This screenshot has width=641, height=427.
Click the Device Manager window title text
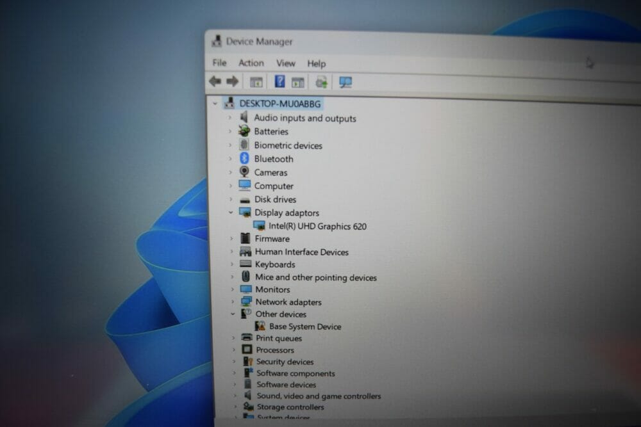(259, 41)
